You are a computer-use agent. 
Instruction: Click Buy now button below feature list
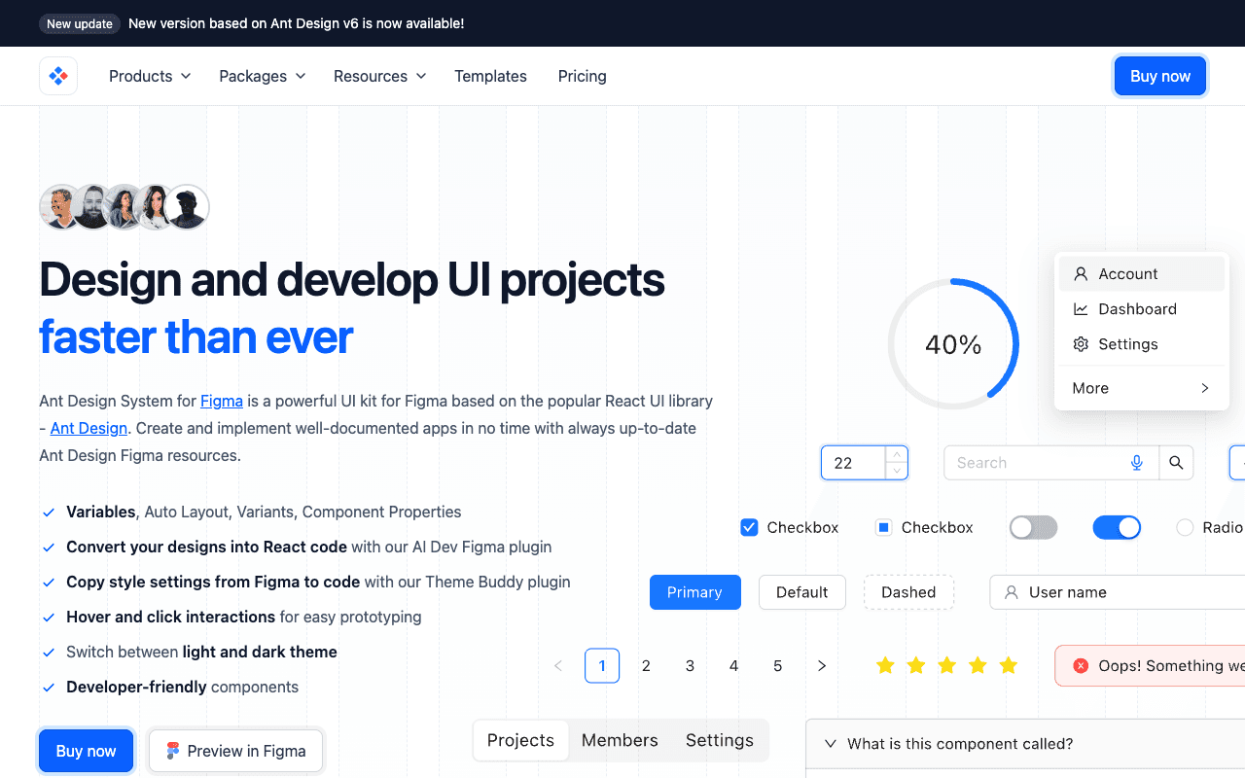point(86,751)
